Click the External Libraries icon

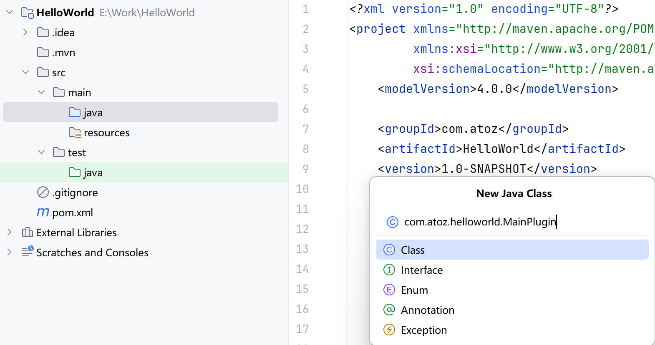tap(27, 232)
